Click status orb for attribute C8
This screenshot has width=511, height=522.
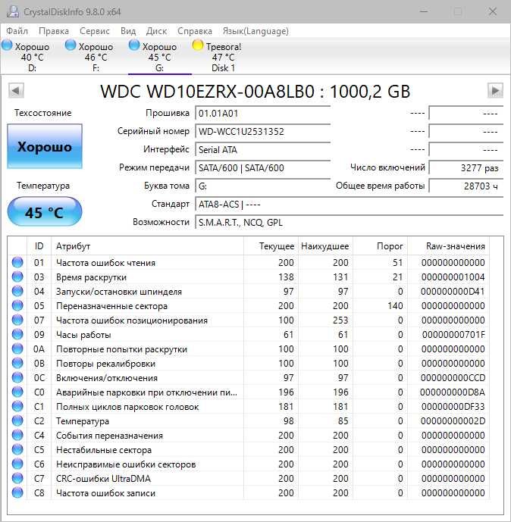[x=17, y=492]
